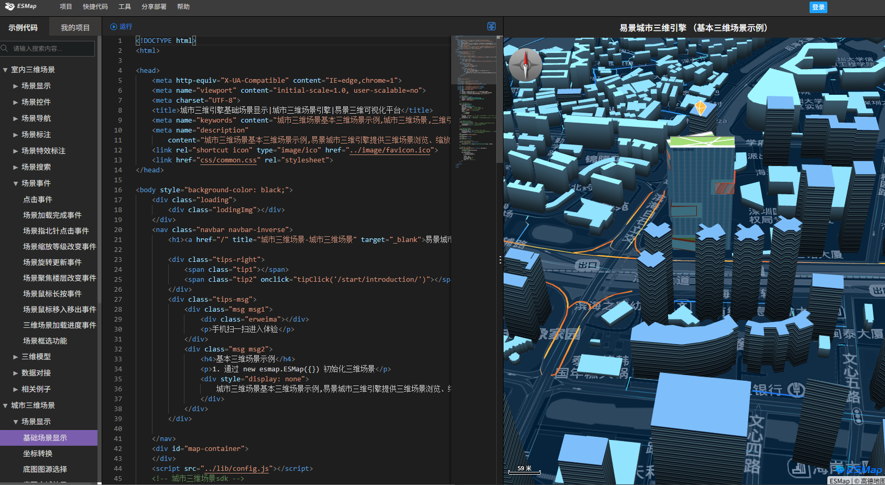Select the 场景鼠标移入移出事件 example
885x485 pixels.
tap(60, 310)
